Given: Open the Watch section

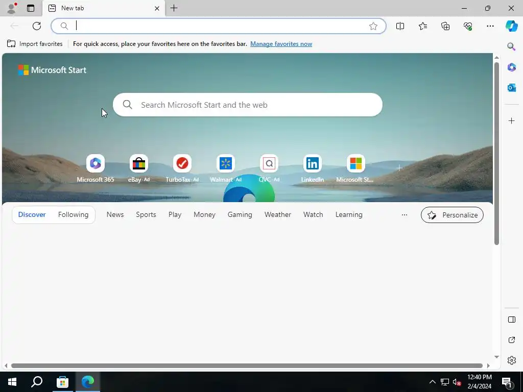Looking at the screenshot, I should coord(313,214).
